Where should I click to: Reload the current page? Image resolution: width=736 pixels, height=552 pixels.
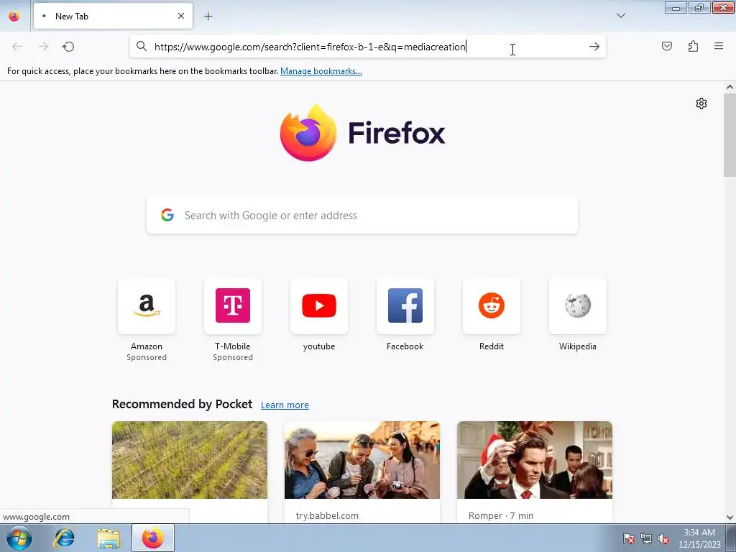pyautogui.click(x=68, y=47)
